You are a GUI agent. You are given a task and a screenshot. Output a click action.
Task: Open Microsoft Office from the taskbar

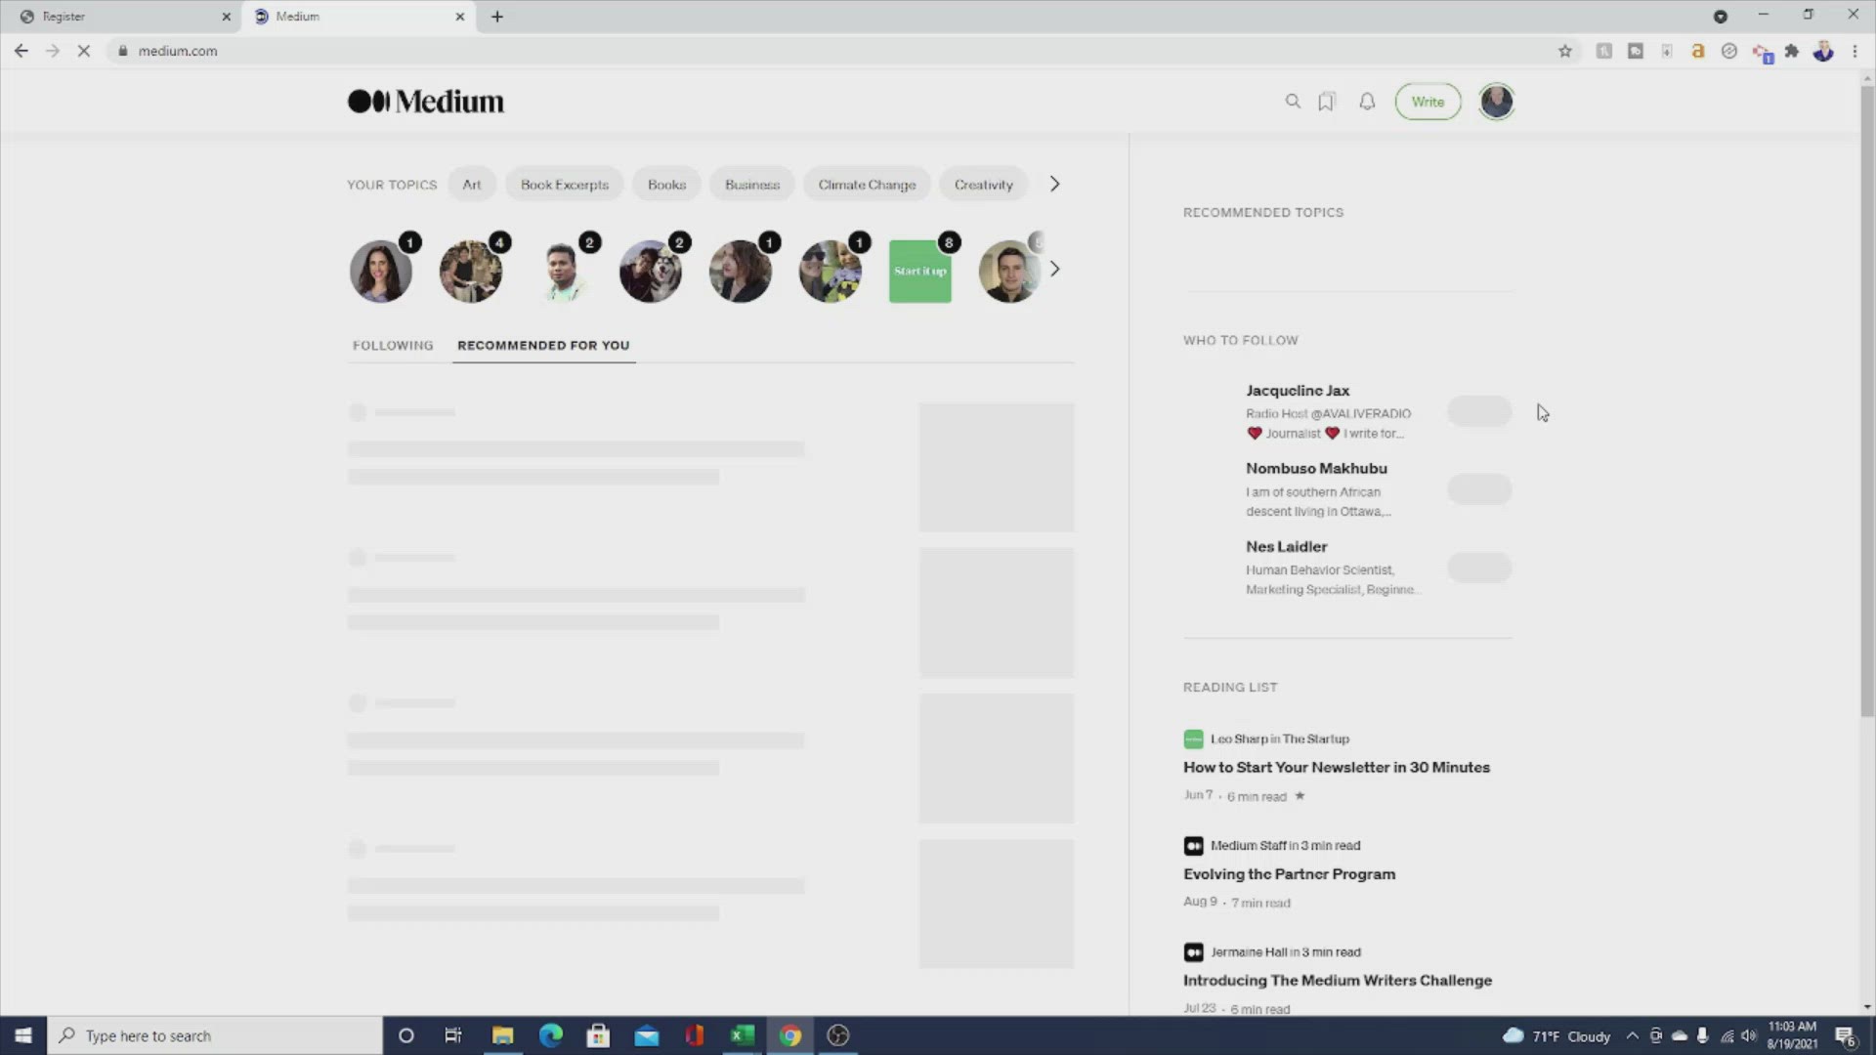coord(695,1035)
